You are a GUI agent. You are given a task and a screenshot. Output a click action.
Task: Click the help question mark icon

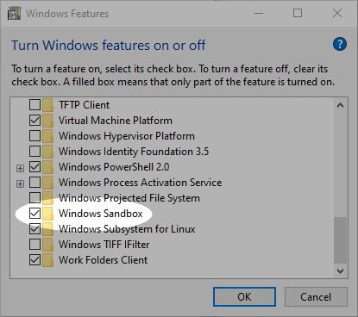[x=340, y=44]
